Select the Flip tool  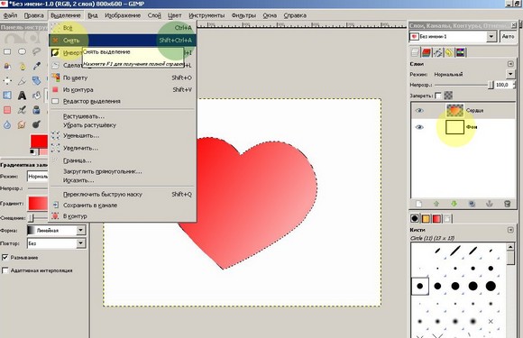click(7, 96)
